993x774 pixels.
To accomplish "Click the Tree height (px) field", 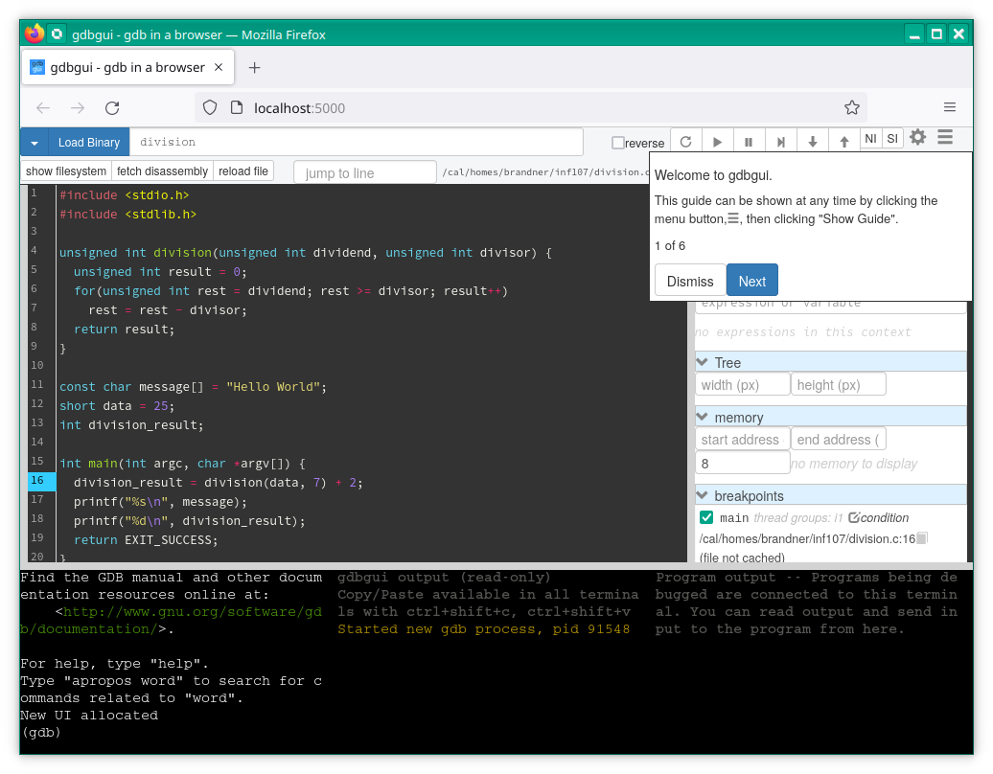I will (838, 385).
